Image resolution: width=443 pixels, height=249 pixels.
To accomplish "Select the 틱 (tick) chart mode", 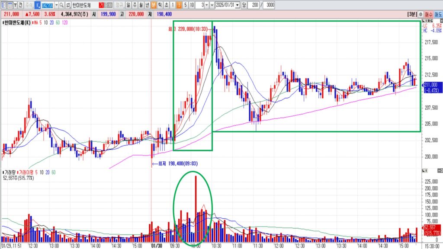I will tap(160, 5).
